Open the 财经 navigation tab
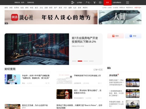 click(27, 8)
